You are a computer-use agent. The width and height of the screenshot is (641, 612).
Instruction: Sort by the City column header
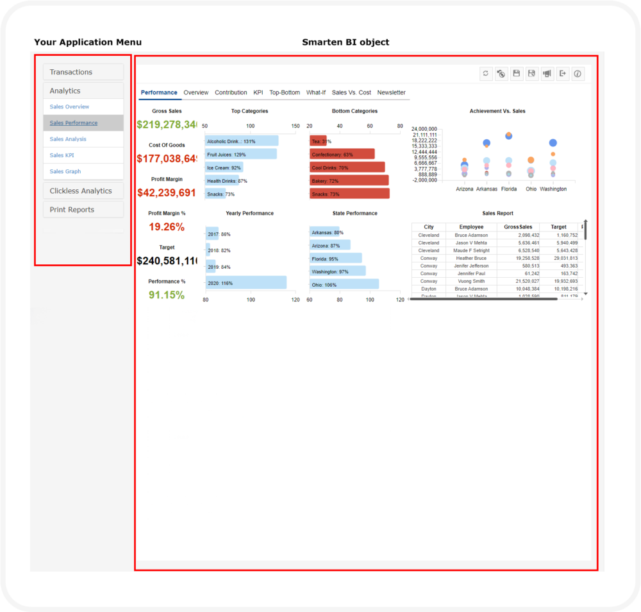point(429,226)
